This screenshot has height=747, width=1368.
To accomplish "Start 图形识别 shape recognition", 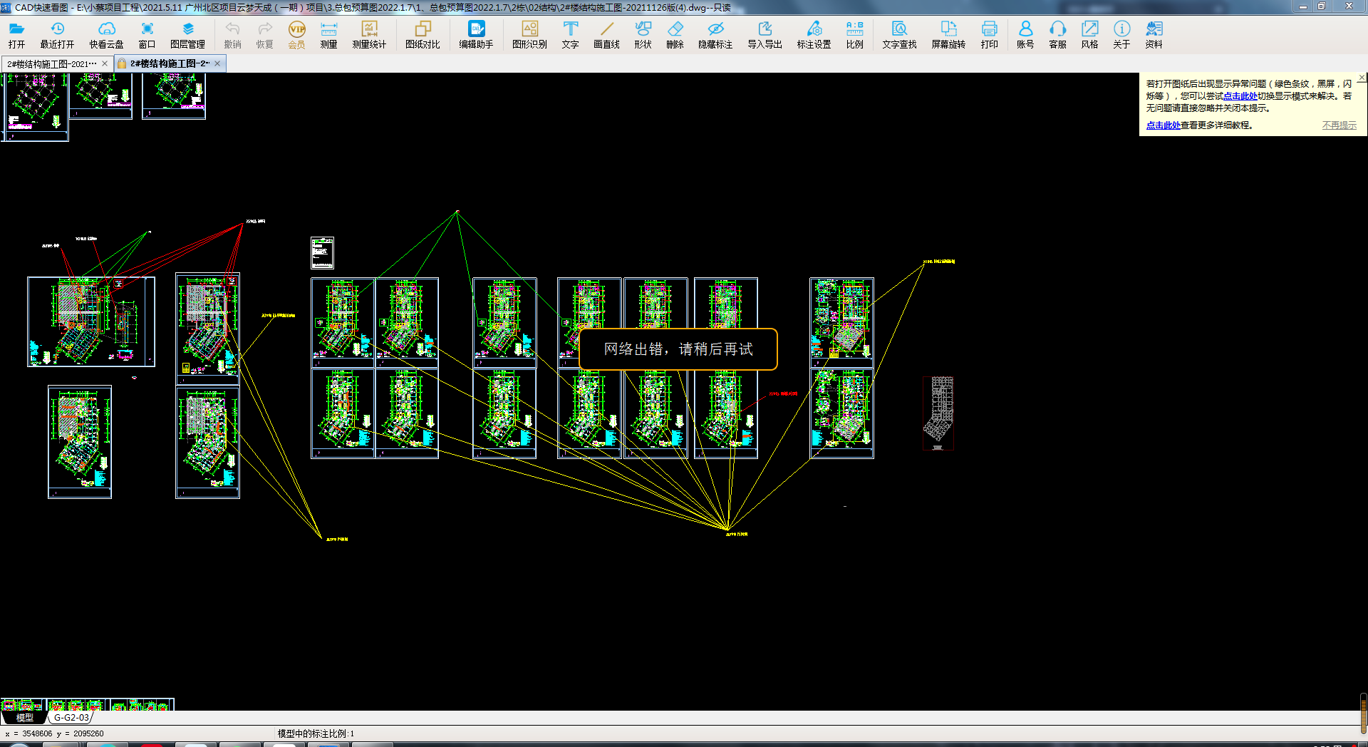I will click(529, 34).
